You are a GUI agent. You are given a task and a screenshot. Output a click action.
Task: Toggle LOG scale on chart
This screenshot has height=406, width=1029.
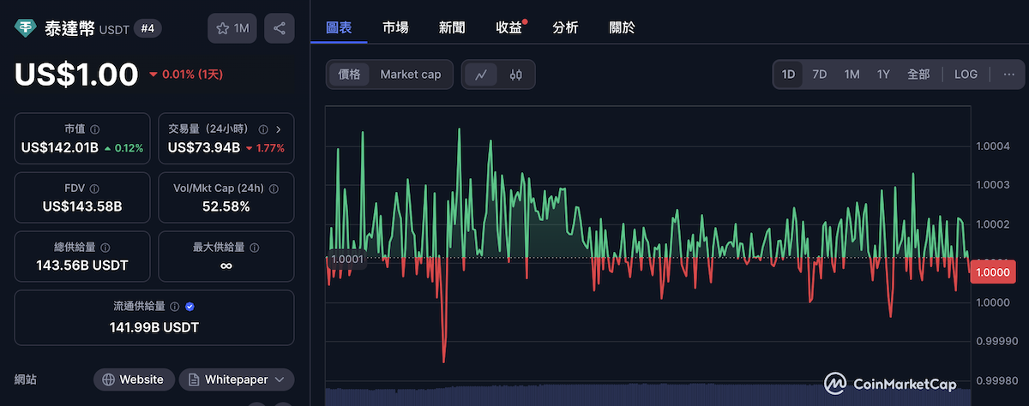(966, 75)
